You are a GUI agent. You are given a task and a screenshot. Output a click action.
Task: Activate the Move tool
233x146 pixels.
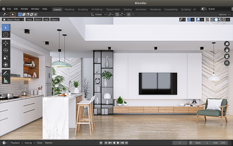(6, 43)
